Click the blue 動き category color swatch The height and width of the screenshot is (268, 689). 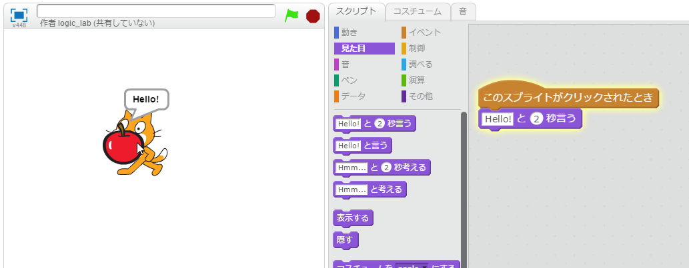[337, 33]
